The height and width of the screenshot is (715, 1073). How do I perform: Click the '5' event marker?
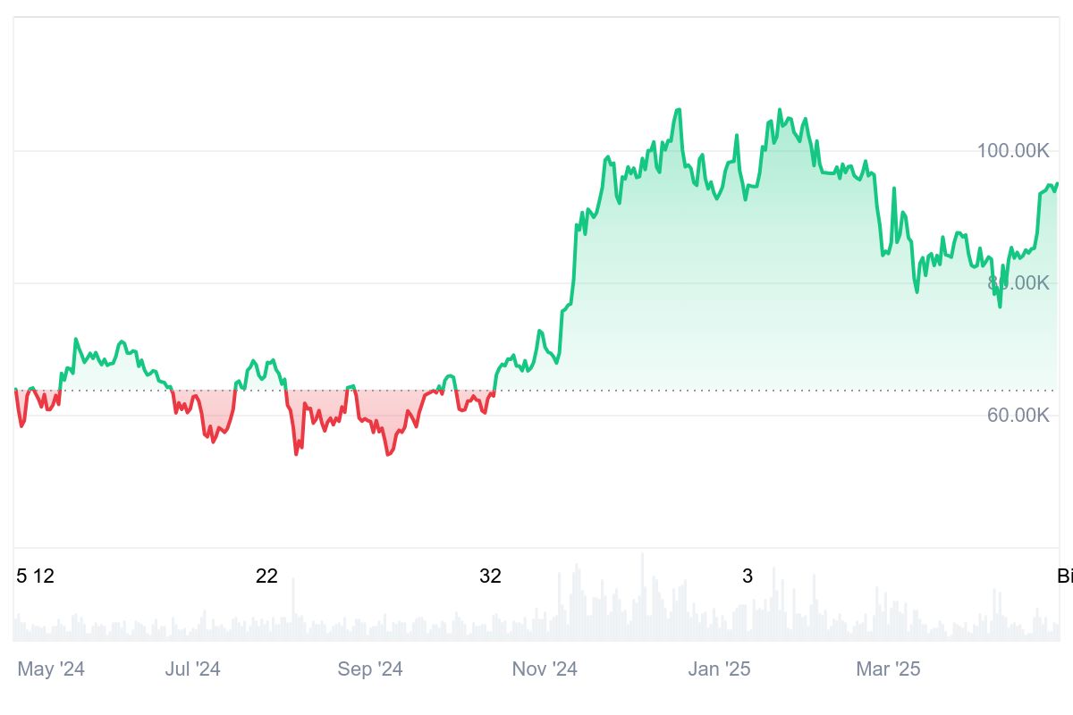[x=21, y=576]
